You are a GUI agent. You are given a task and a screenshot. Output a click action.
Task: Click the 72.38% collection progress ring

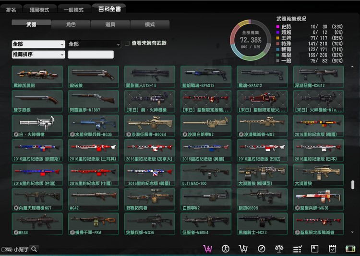(x=251, y=40)
